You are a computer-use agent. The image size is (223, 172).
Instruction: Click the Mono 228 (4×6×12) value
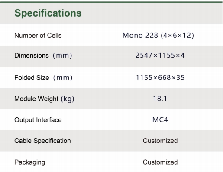pos(158,36)
